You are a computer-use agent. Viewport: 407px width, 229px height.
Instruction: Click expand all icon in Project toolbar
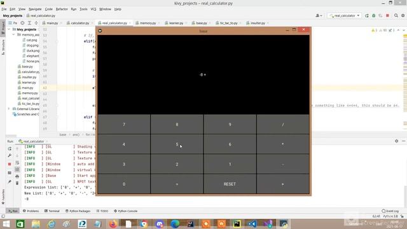[x=29, y=23]
